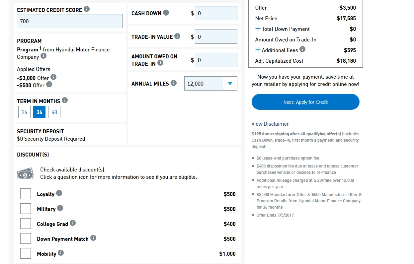Viewport: 414px width, 264px height.
Task: Click info icon next to Annual Miles
Action: [174, 83]
